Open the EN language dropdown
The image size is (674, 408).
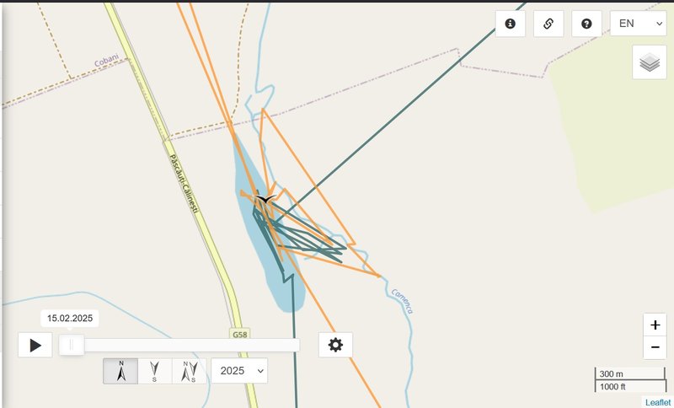[x=639, y=24]
